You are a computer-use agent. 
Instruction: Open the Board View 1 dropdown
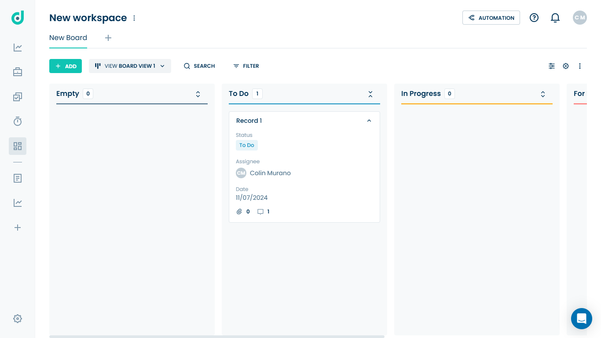(x=130, y=66)
